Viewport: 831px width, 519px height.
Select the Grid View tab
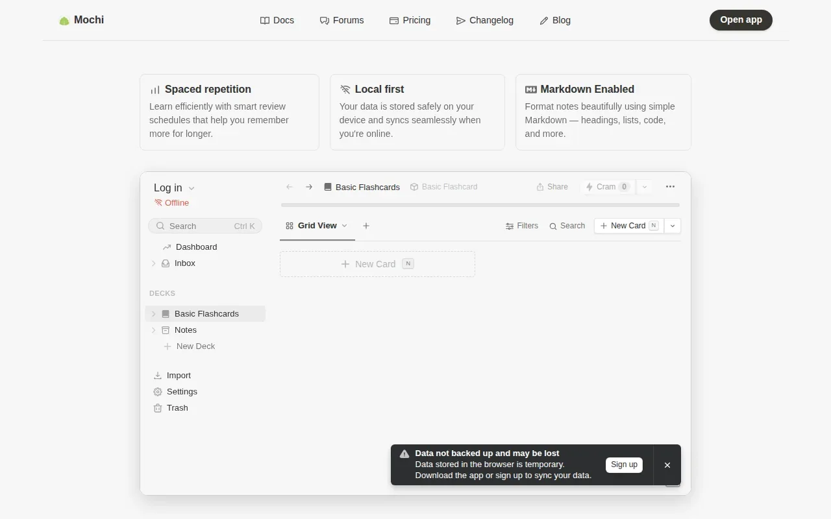pos(317,226)
